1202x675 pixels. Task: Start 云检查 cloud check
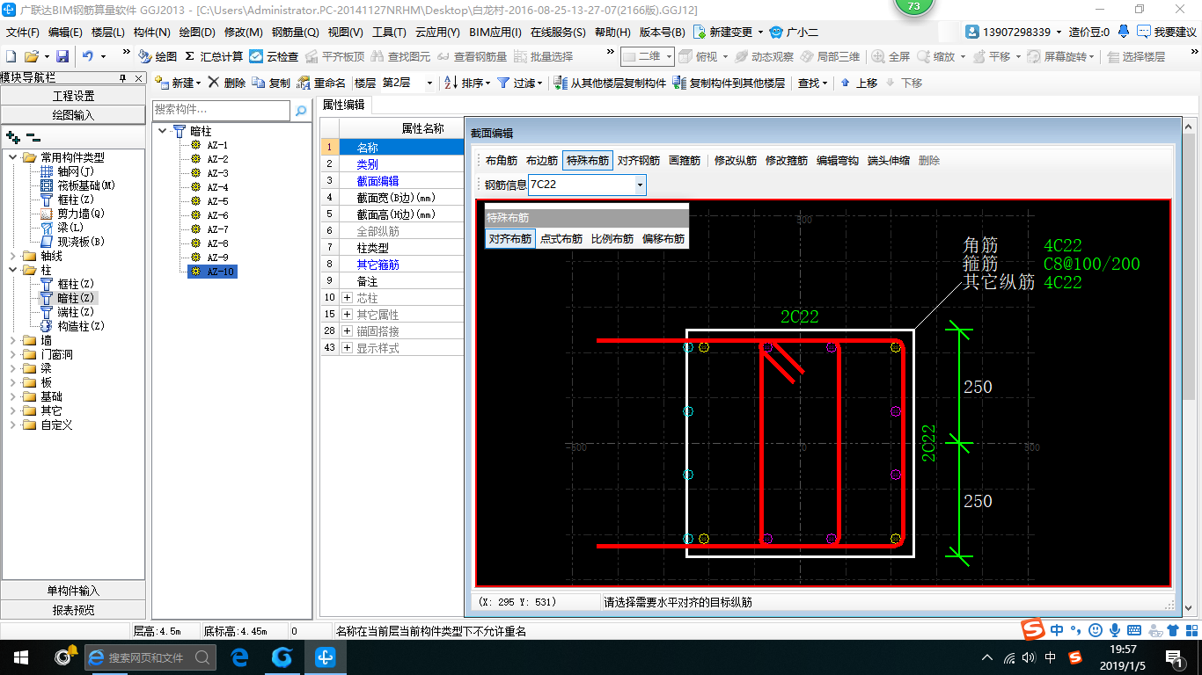pos(274,56)
